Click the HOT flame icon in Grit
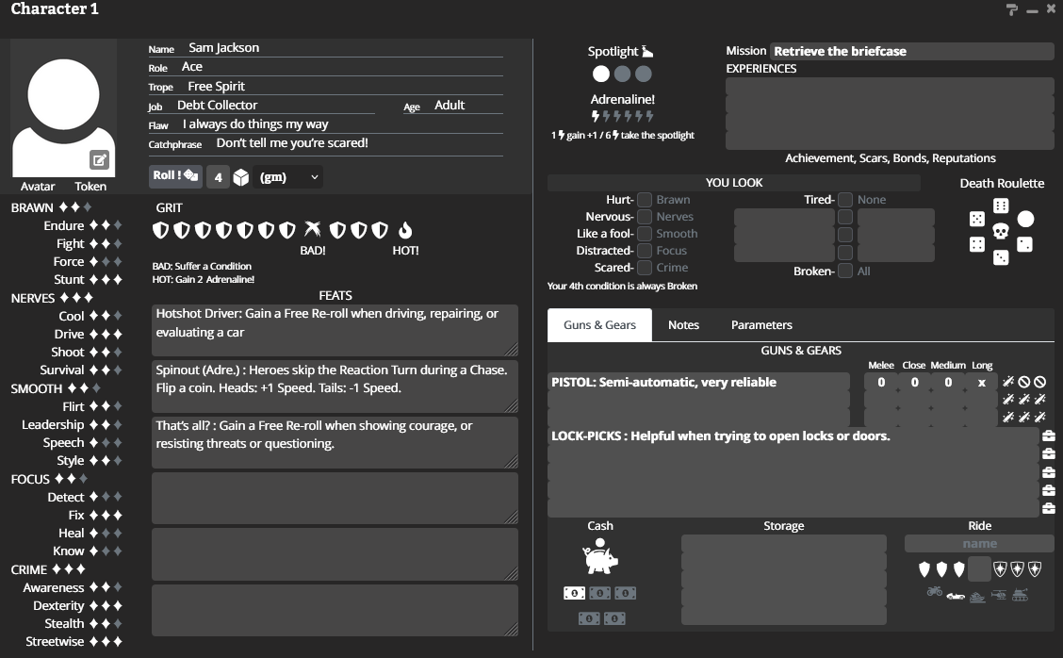Image resolution: width=1063 pixels, height=658 pixels. tap(405, 230)
